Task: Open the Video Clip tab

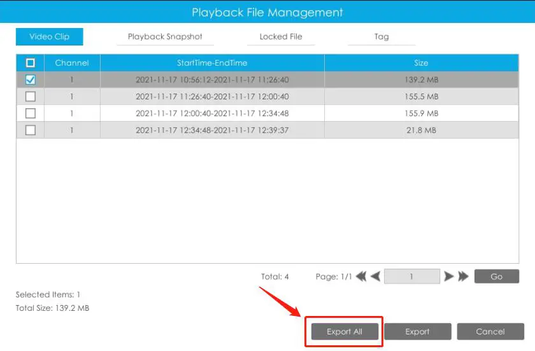Action: [50, 36]
